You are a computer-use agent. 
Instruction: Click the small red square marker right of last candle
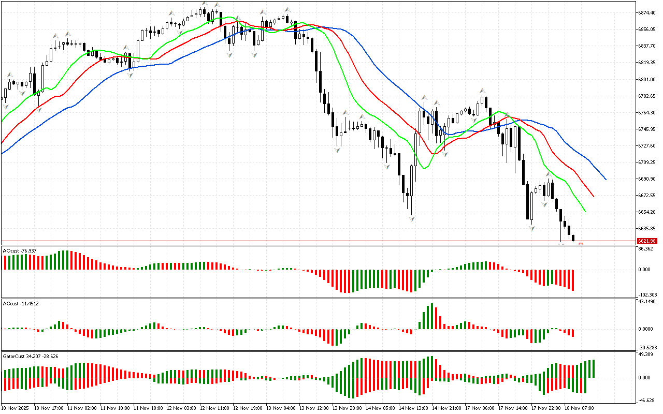[x=581, y=244]
